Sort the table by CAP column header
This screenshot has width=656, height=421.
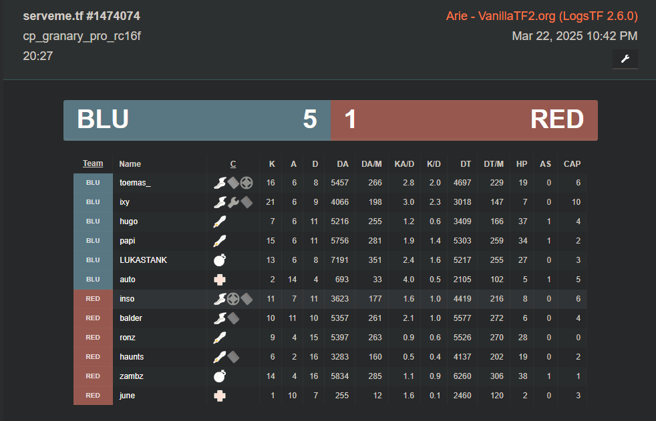pyautogui.click(x=572, y=163)
